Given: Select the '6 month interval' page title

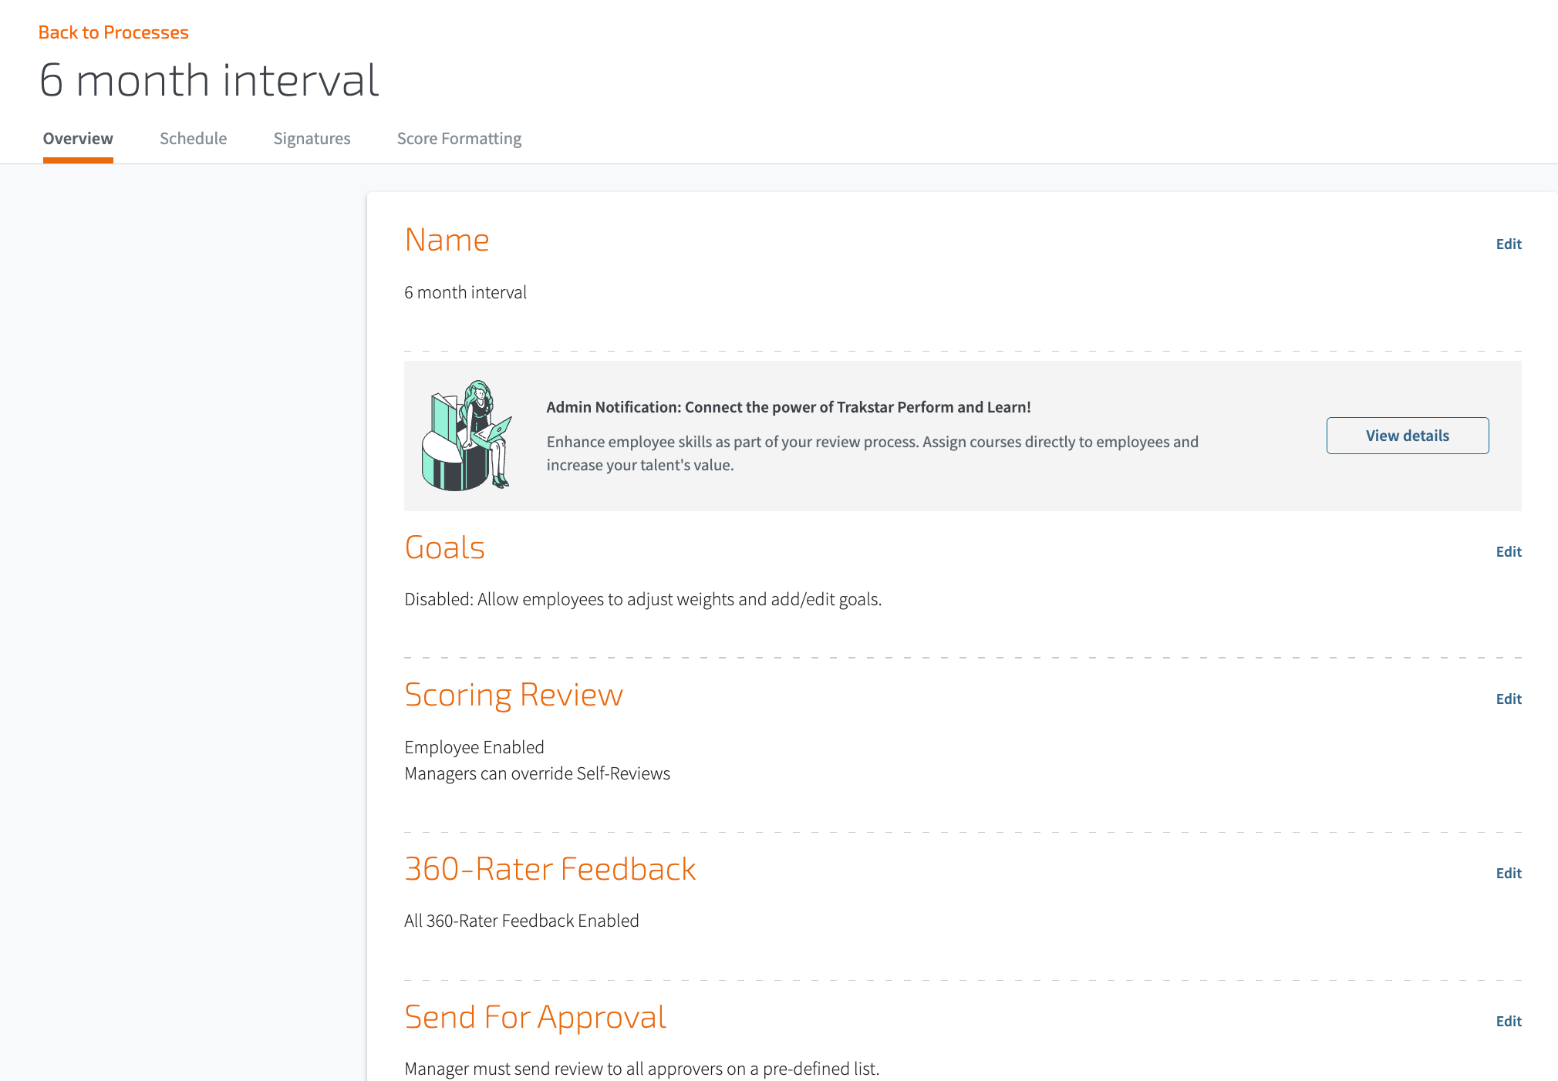Looking at the screenshot, I should (x=209, y=80).
